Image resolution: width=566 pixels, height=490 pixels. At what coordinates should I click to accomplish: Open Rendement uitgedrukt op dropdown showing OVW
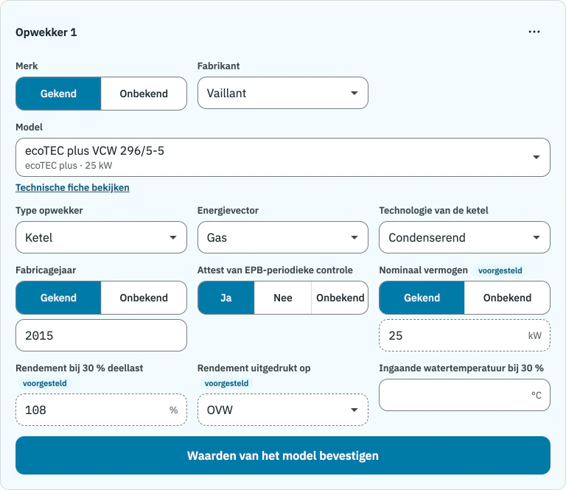coord(283,410)
